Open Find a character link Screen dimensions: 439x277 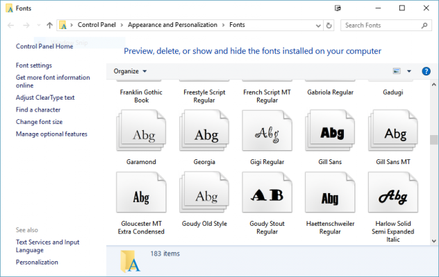click(x=38, y=109)
